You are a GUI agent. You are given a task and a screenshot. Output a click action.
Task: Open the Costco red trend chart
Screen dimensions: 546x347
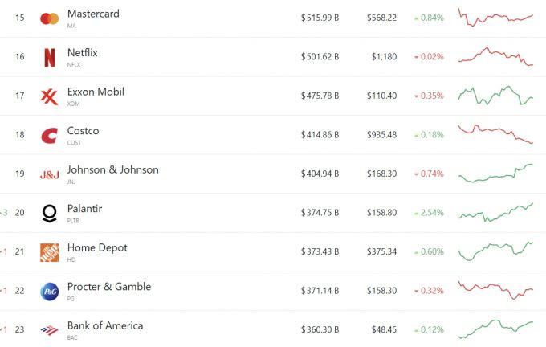pyautogui.click(x=495, y=133)
